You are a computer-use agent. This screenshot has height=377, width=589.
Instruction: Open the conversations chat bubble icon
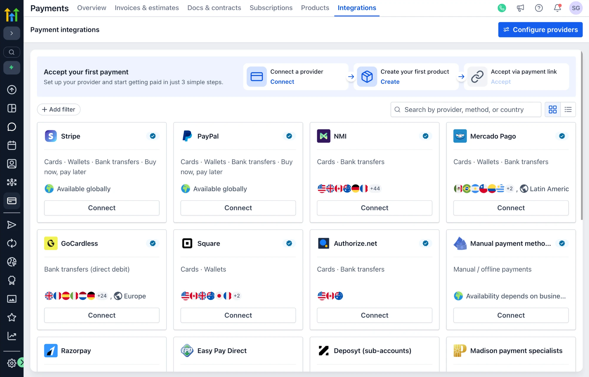coord(12,127)
